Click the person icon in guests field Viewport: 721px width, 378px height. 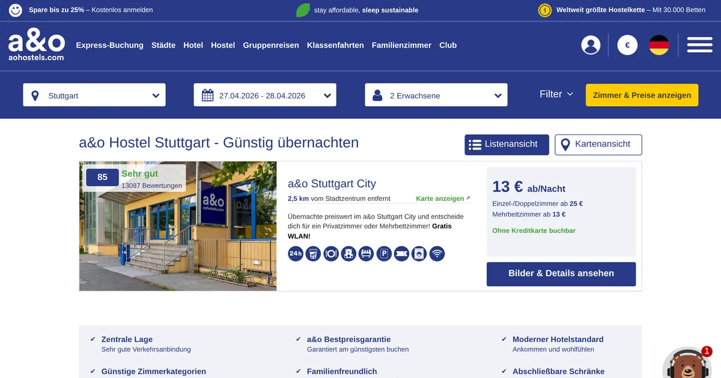(x=378, y=95)
